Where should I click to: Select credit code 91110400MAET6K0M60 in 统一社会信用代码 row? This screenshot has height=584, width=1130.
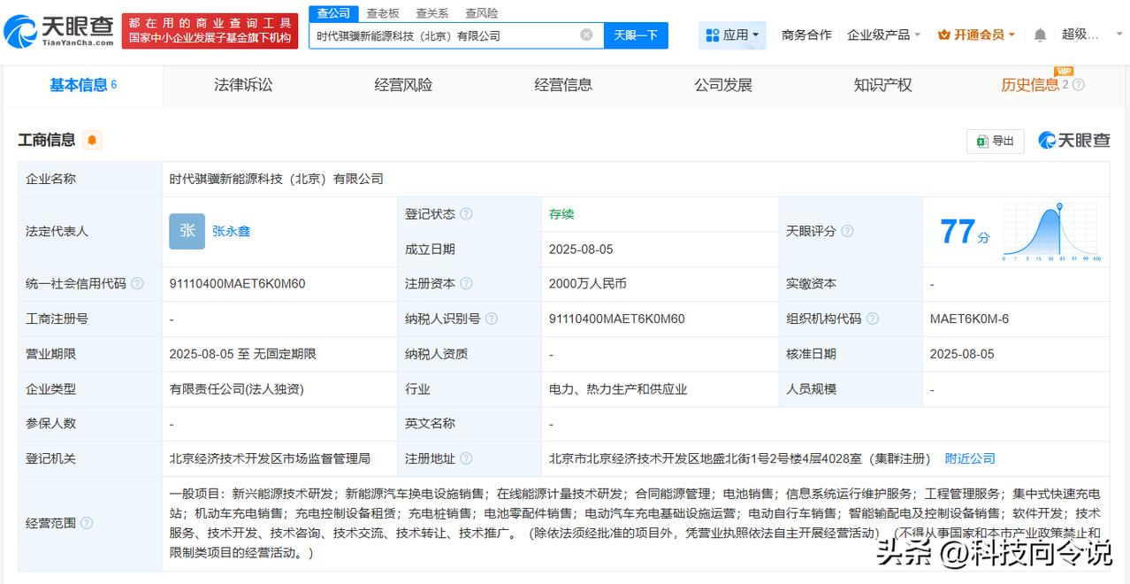[x=237, y=284]
